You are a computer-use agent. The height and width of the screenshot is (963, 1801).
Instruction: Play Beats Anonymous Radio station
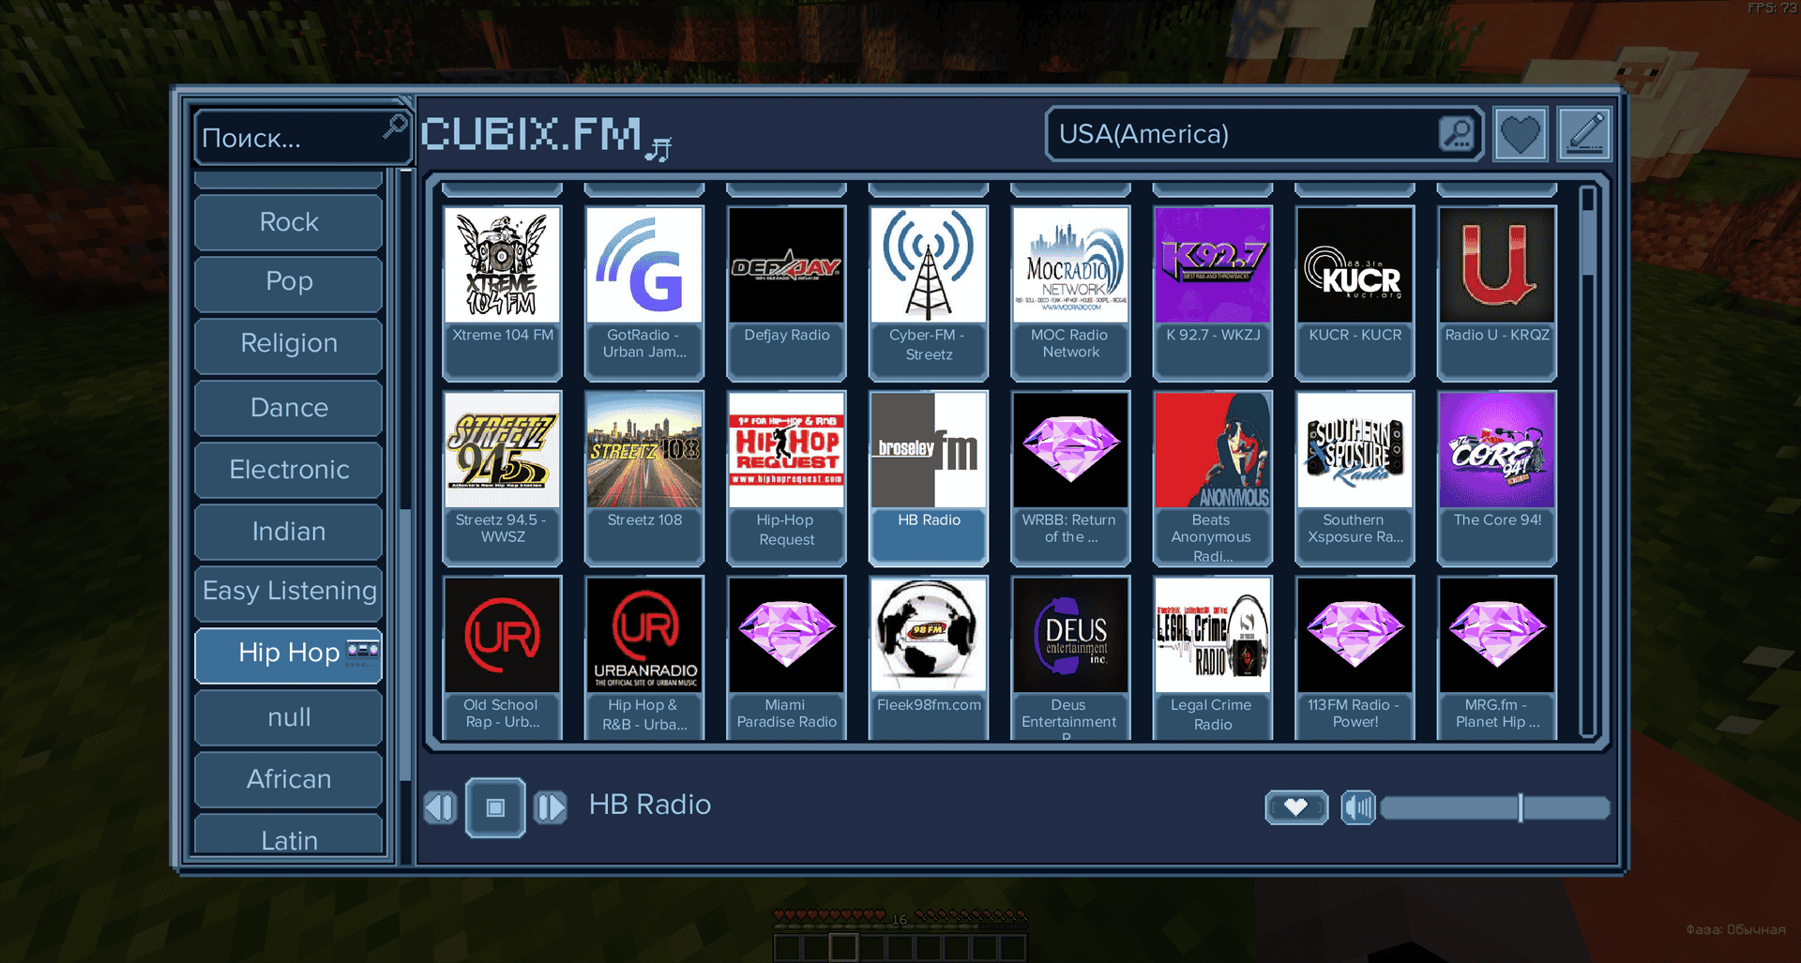pyautogui.click(x=1213, y=477)
